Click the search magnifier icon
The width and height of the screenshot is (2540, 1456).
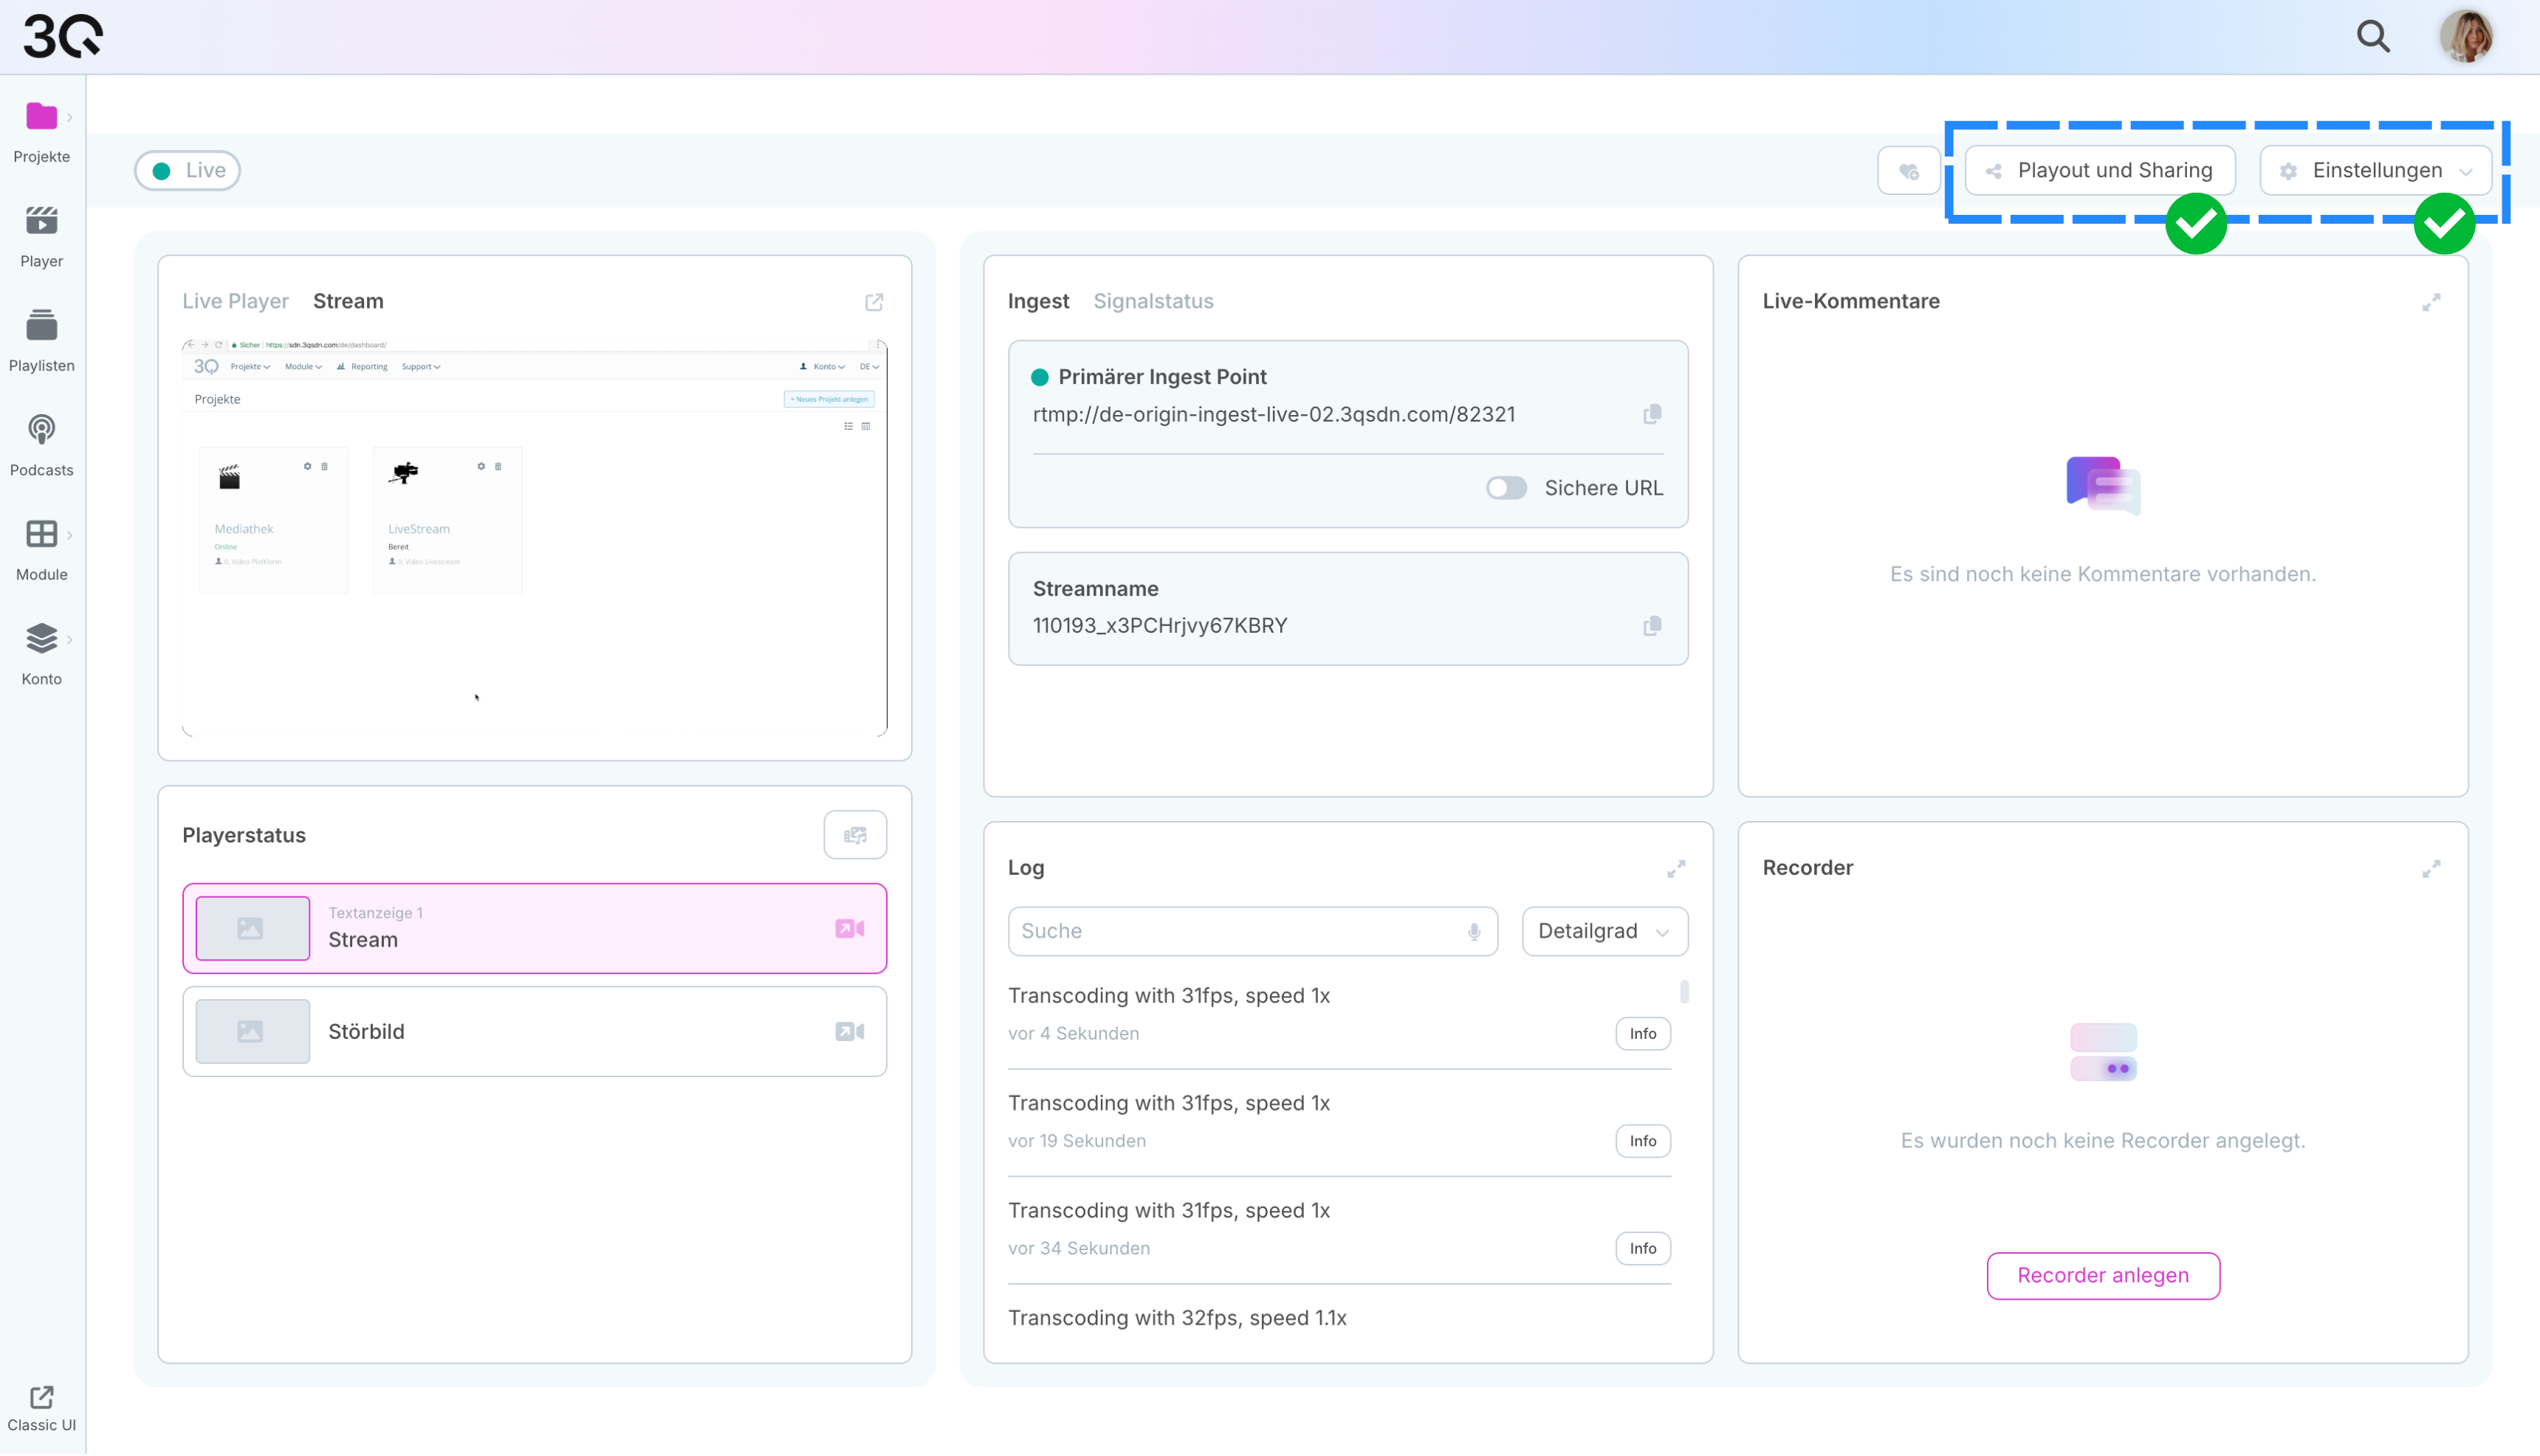click(2372, 37)
